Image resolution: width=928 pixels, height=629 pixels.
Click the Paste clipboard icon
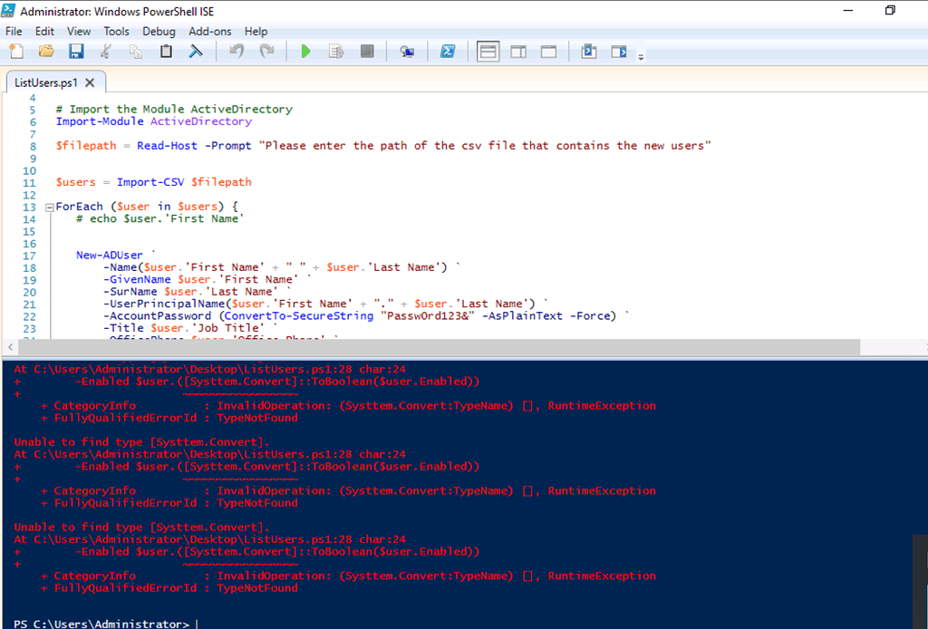166,52
